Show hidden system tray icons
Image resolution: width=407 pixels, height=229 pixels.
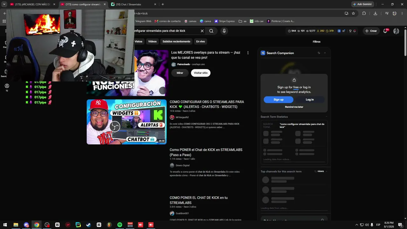point(356,225)
